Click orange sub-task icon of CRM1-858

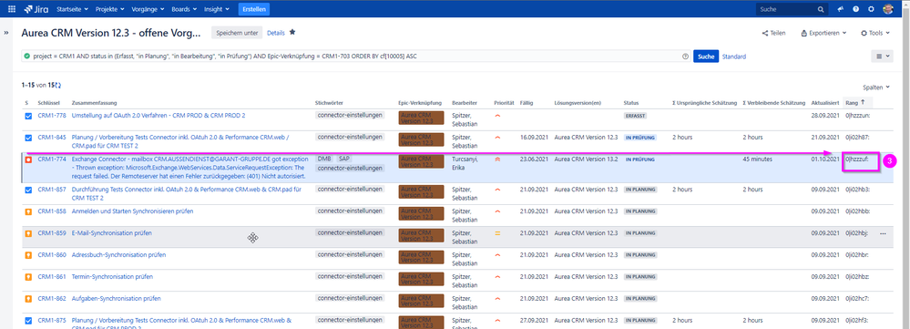(x=28, y=211)
